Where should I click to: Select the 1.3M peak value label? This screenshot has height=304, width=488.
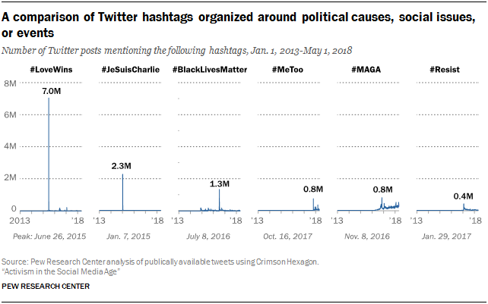pyautogui.click(x=220, y=182)
